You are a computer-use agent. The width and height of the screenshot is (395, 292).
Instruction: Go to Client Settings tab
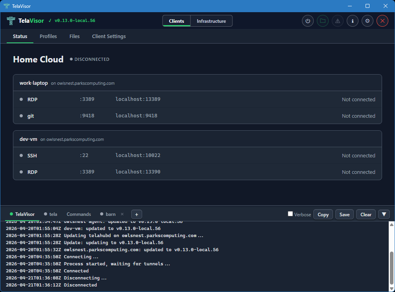tap(109, 36)
